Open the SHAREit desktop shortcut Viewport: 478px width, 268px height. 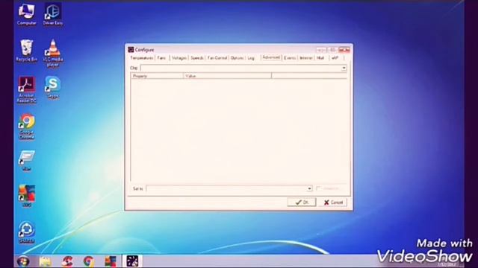coord(27,232)
